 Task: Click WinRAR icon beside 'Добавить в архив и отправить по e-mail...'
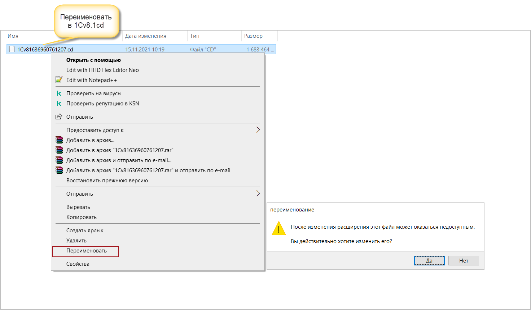(x=59, y=160)
